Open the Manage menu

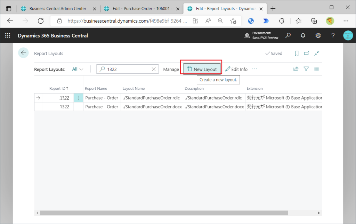pos(171,69)
